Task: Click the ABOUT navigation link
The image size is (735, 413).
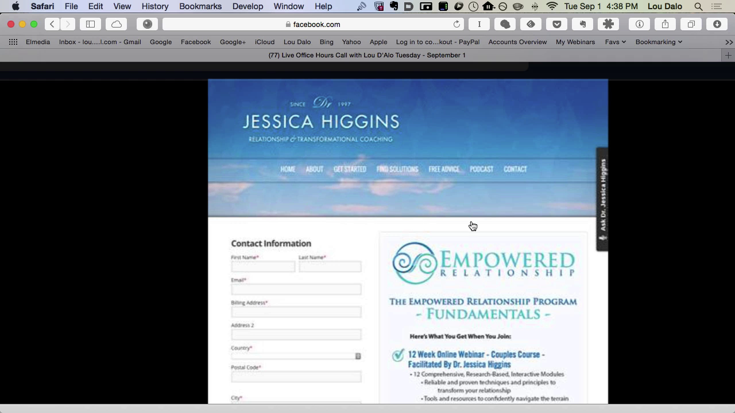Action: pyautogui.click(x=314, y=169)
